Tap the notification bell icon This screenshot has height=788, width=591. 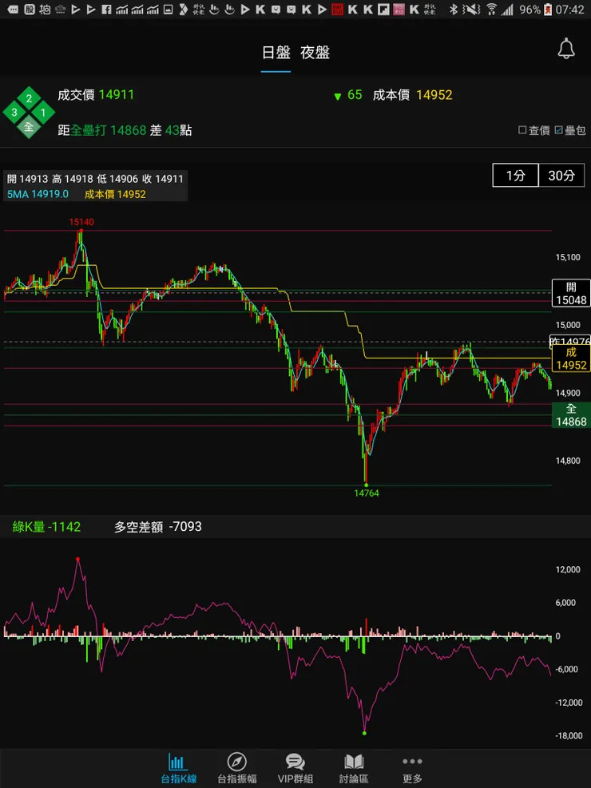pos(566,49)
